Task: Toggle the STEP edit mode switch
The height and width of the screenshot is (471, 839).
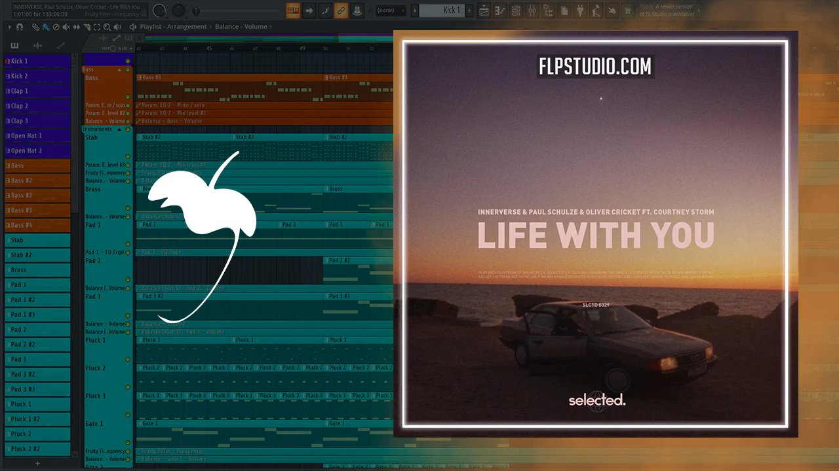Action: [113, 48]
